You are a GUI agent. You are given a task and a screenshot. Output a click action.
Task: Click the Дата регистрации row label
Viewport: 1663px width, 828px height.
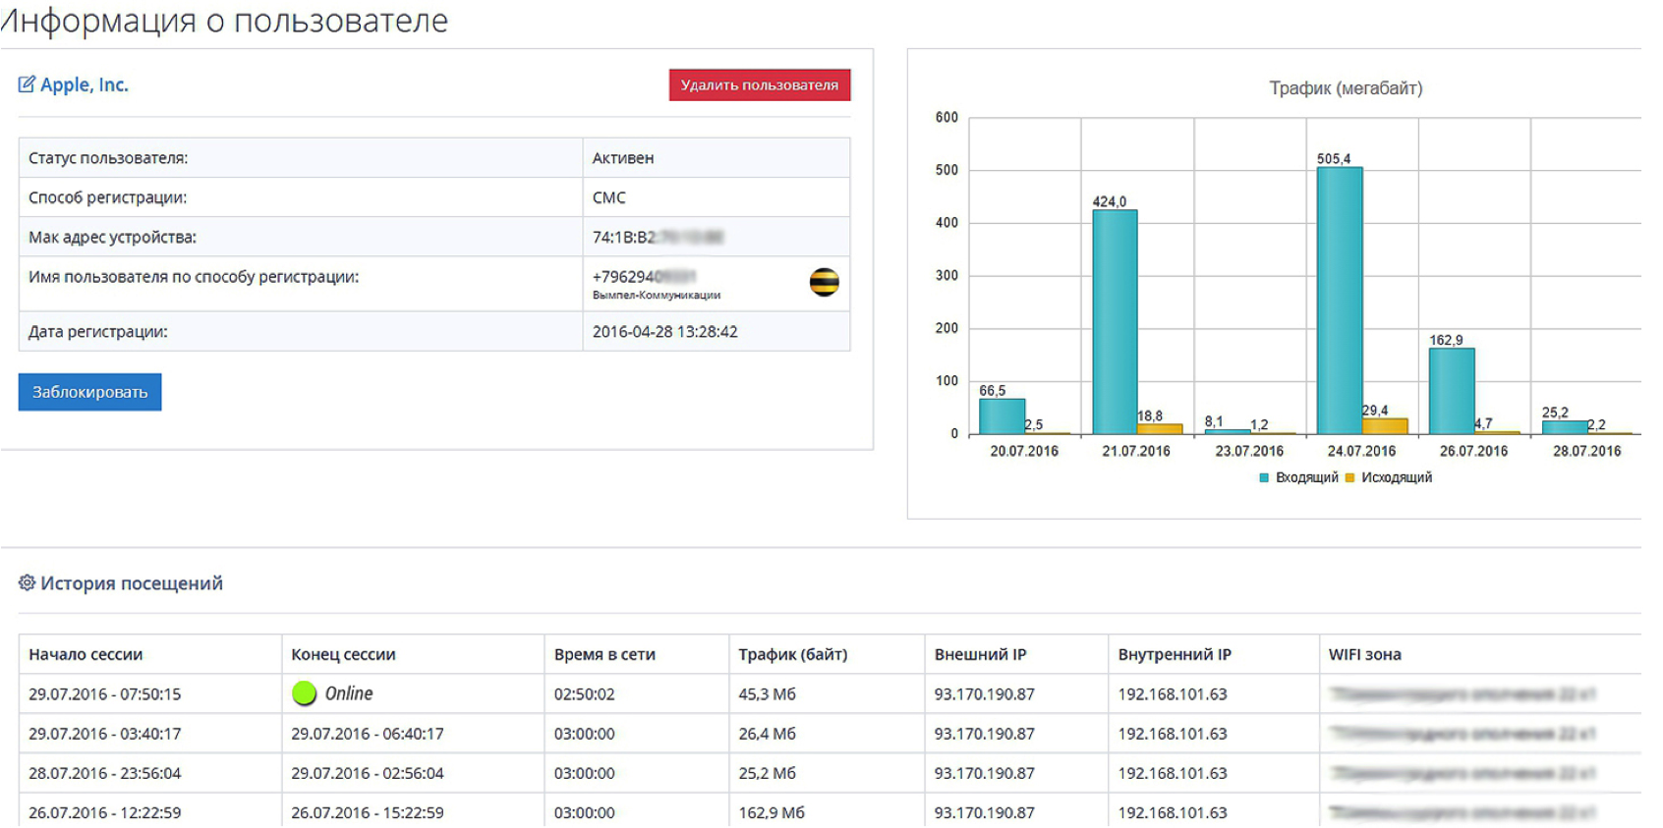pos(98,332)
